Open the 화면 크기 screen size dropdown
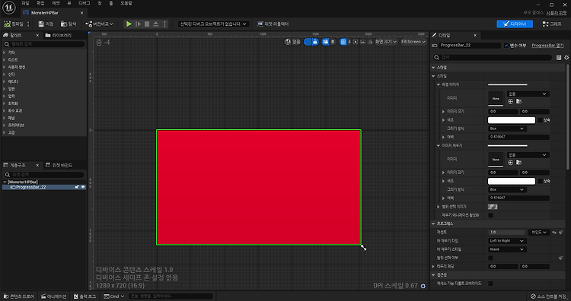 pyautogui.click(x=386, y=42)
